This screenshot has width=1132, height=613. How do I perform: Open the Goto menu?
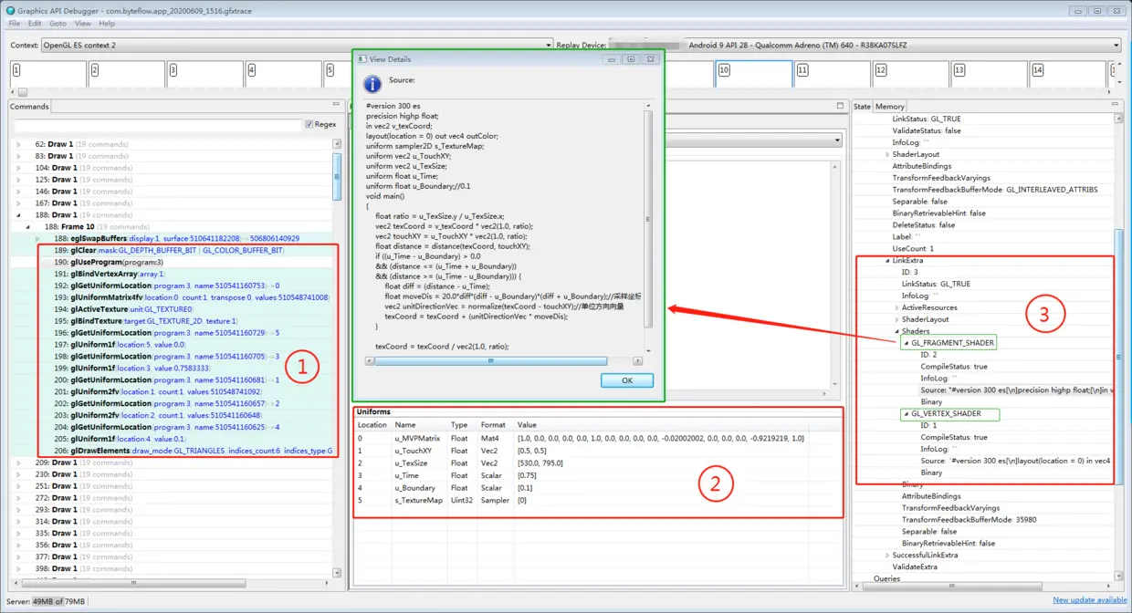point(58,23)
